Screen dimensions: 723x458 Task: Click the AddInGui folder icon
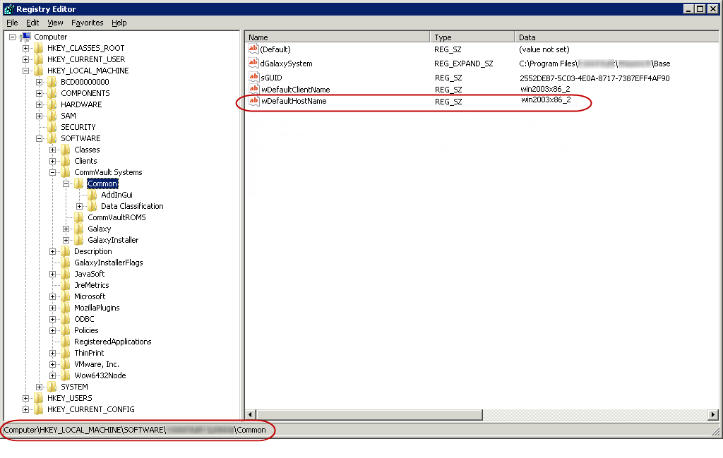tap(92, 195)
